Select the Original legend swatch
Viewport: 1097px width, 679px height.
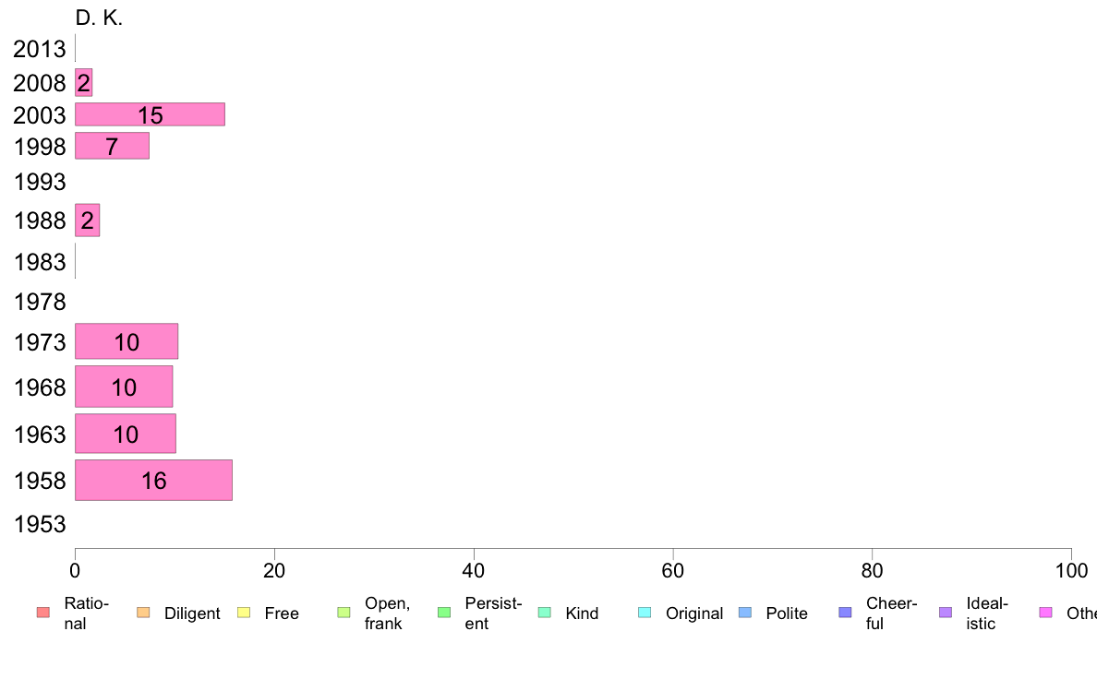pos(645,613)
